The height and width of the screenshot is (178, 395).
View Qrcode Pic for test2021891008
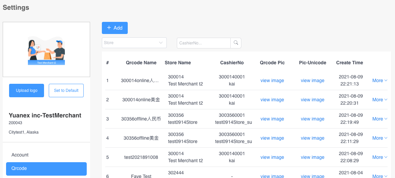(272, 157)
